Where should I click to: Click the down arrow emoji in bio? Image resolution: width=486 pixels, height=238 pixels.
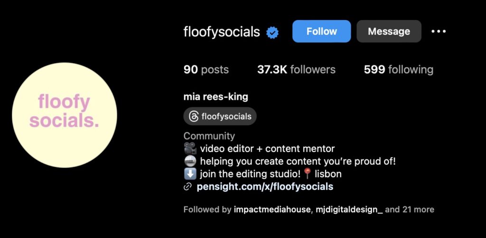point(190,174)
